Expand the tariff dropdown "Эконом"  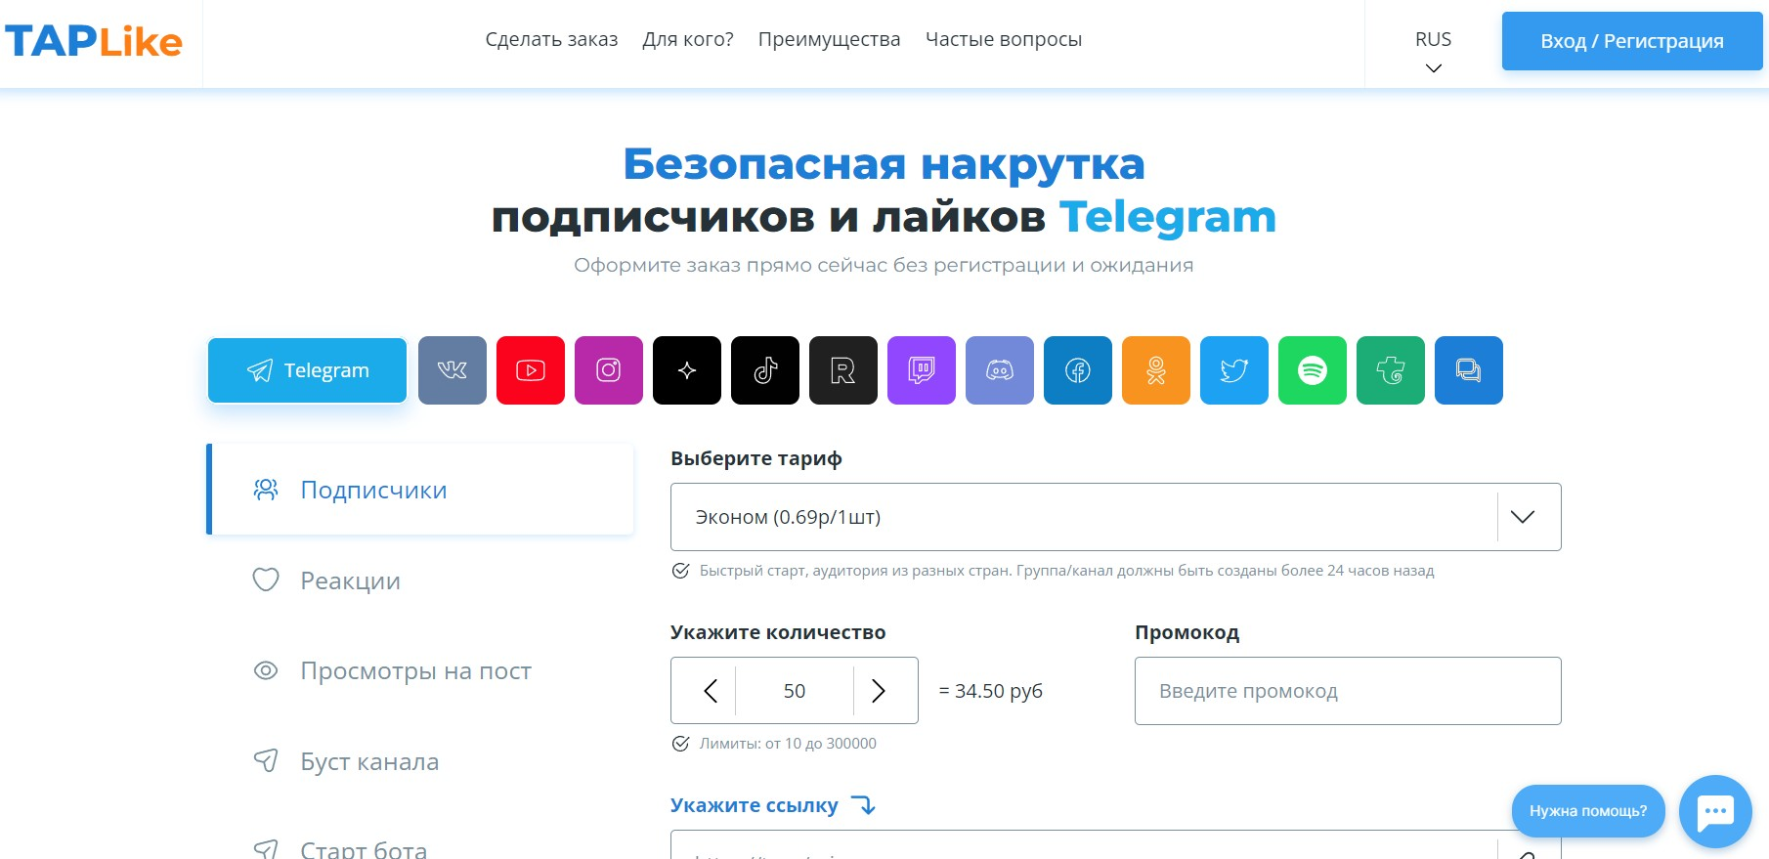[x=1115, y=517]
